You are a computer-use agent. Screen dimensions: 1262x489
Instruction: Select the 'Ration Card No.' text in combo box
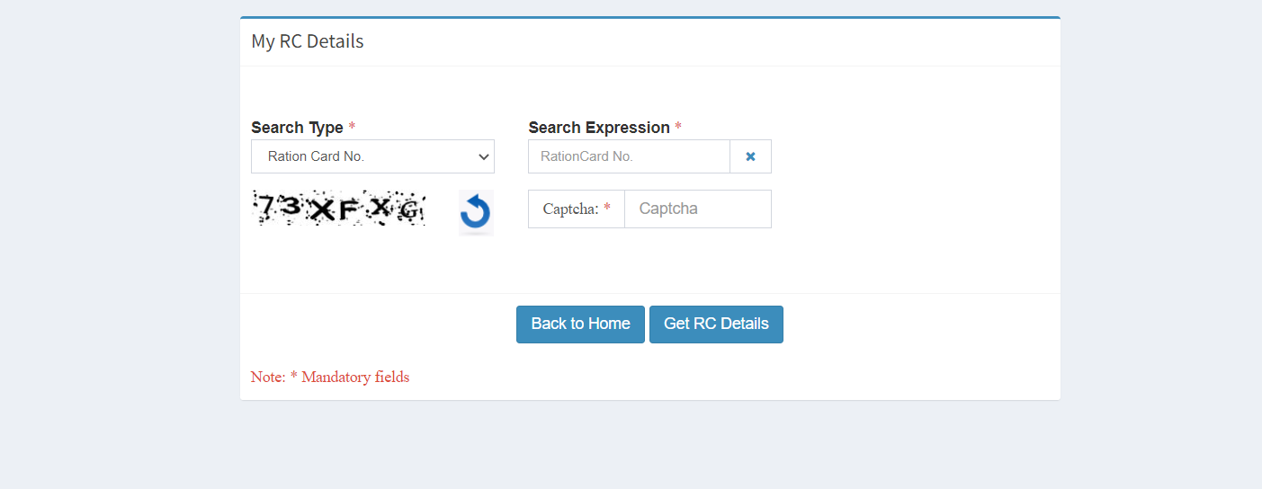click(316, 156)
